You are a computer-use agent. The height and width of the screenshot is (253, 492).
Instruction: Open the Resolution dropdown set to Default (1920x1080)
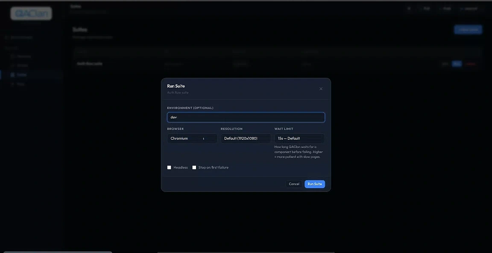(246, 138)
